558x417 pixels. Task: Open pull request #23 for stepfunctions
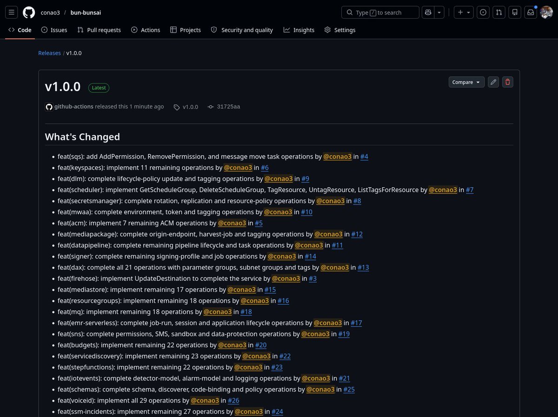point(277,367)
